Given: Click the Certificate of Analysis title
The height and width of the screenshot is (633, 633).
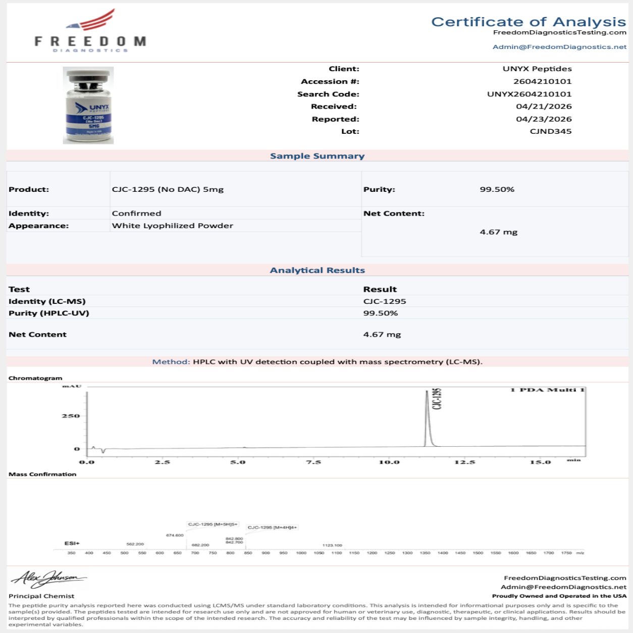Looking at the screenshot, I should pyautogui.click(x=528, y=22).
